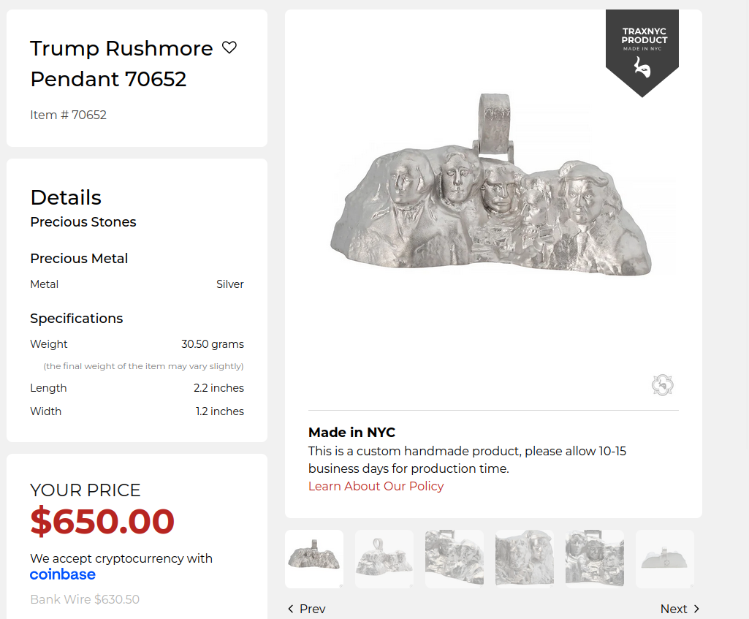Screen dimensions: 749x619
Task: Select the second thumbnail in the gallery
Action: click(x=384, y=559)
